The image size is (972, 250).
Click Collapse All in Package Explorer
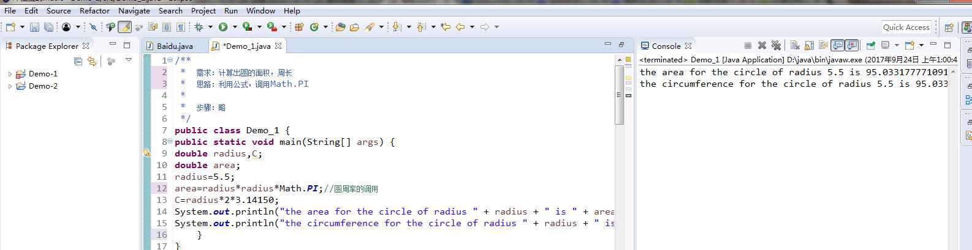pyautogui.click(x=78, y=61)
